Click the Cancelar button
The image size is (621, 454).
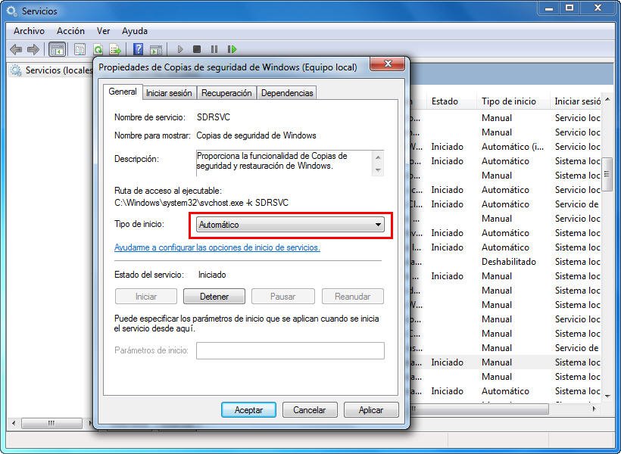click(310, 410)
